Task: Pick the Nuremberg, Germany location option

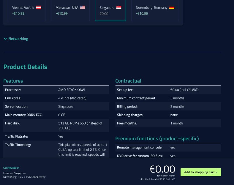Action: tap(155, 11)
